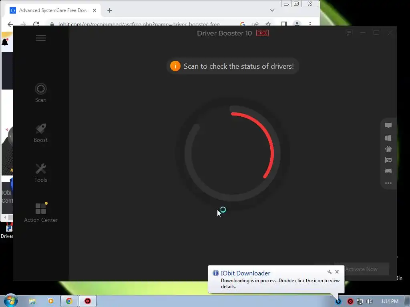Click the FREE edition badge
The width and height of the screenshot is (410, 307).
pyautogui.click(x=263, y=33)
